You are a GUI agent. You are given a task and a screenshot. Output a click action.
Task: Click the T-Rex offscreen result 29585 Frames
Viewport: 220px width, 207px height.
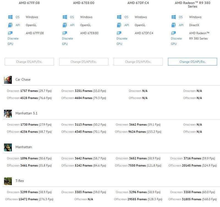click(138, 199)
